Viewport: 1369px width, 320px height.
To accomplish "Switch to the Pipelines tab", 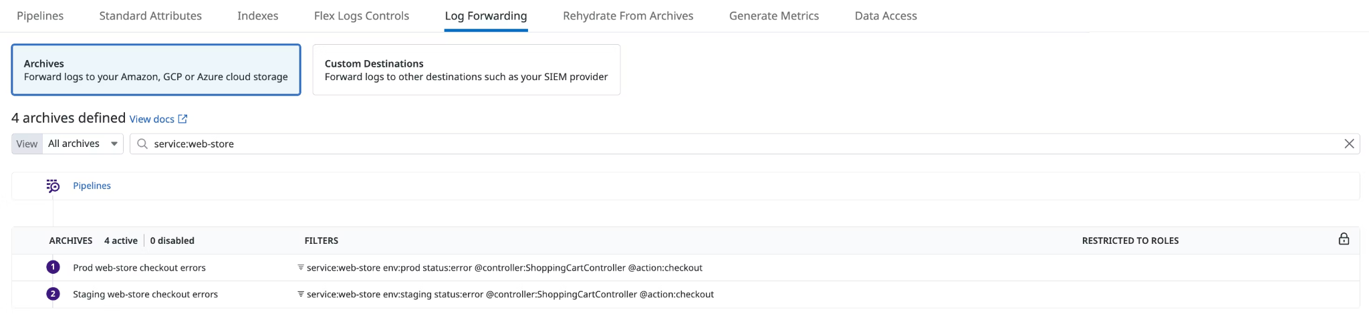I will (40, 15).
